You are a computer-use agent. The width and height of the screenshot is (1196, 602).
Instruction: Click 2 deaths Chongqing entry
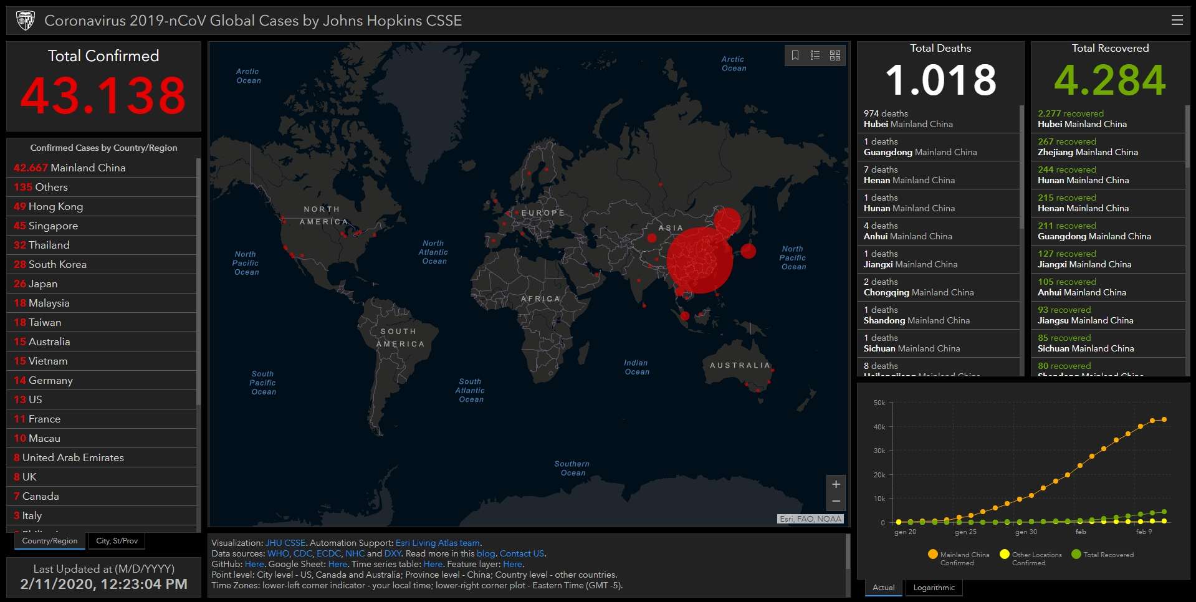(x=938, y=287)
